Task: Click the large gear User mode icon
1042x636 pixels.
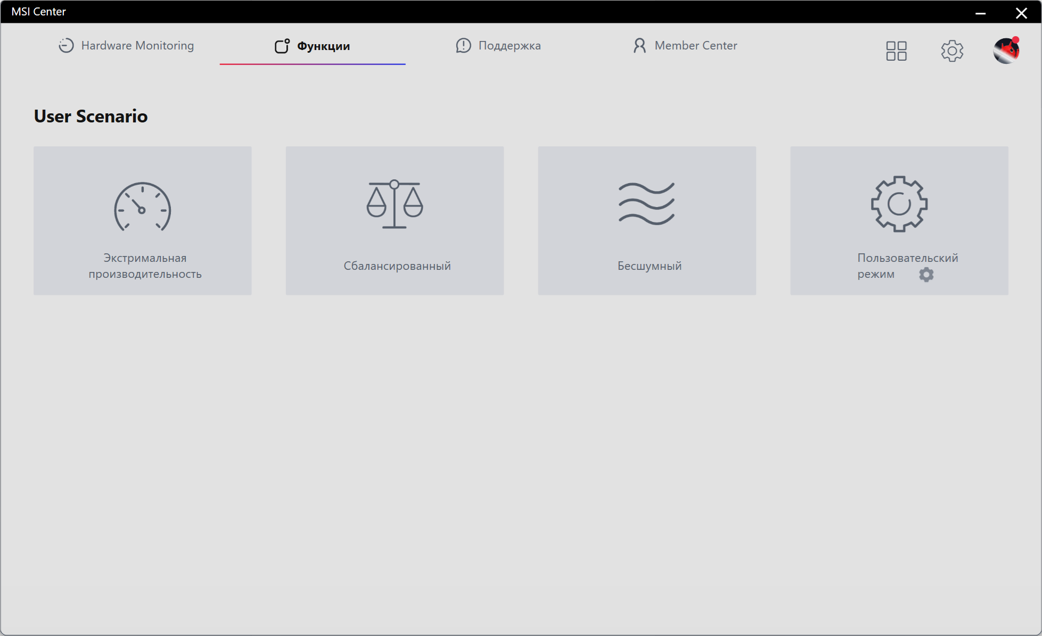Action: pyautogui.click(x=899, y=204)
